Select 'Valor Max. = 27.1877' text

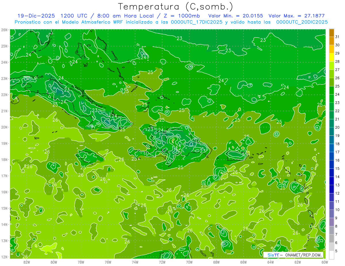[x=296, y=16]
